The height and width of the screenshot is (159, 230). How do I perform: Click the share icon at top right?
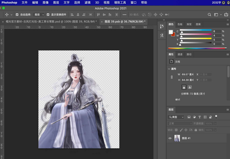click(226, 15)
